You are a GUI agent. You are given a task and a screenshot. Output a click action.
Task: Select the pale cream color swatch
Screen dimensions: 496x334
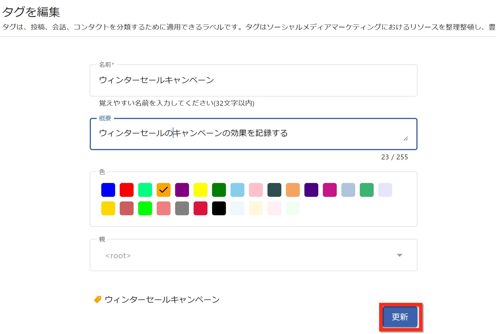(256, 208)
